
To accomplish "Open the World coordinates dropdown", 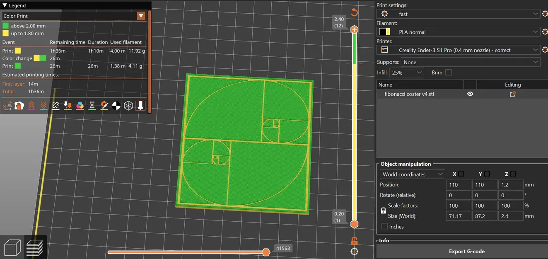I will (413, 174).
